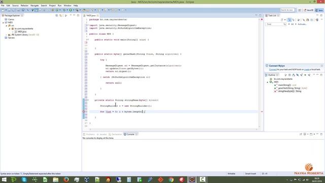
Task: Open the External Tools dropdown arrow
Action: [80, 10]
